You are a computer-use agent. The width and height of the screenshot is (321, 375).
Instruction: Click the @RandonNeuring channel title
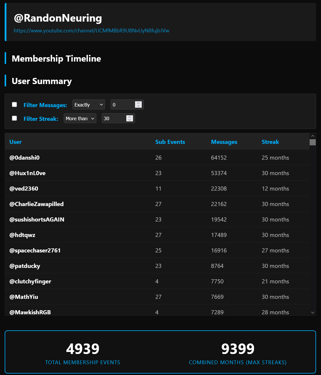coord(58,18)
